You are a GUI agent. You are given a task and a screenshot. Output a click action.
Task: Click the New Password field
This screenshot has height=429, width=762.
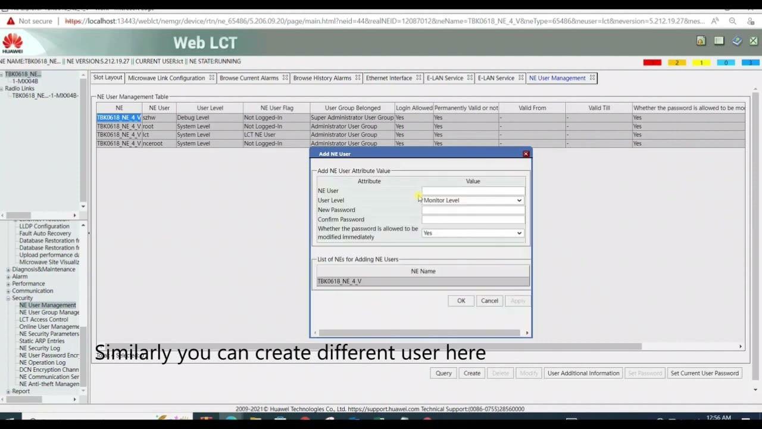tap(473, 210)
